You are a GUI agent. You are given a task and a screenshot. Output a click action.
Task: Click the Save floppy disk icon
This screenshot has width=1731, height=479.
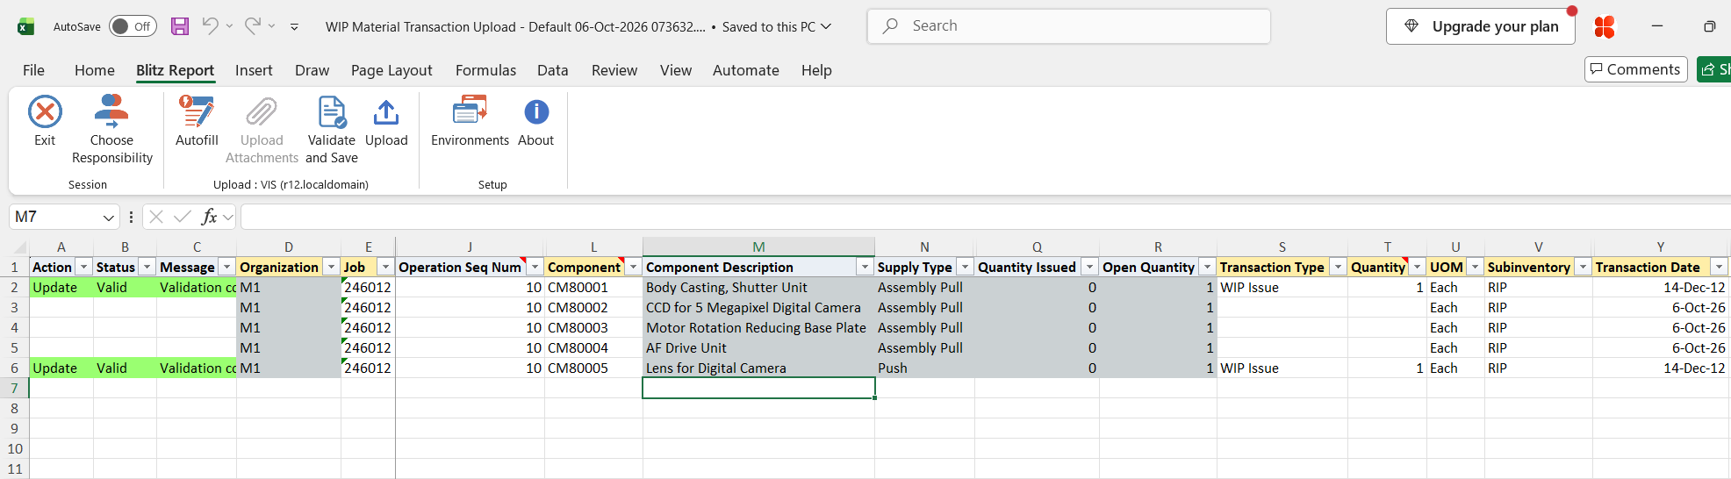coord(180,26)
